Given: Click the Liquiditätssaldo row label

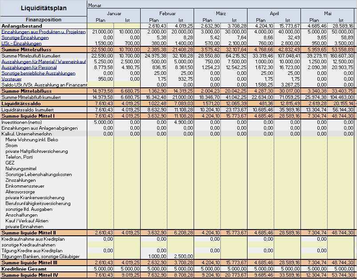Looking at the screenshot, I should [x=21, y=103].
